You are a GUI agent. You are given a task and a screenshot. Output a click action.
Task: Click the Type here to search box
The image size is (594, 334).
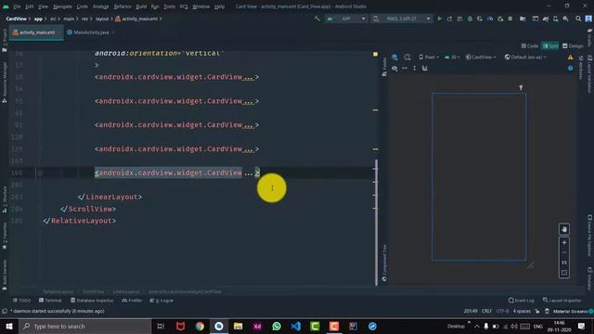[84, 326]
